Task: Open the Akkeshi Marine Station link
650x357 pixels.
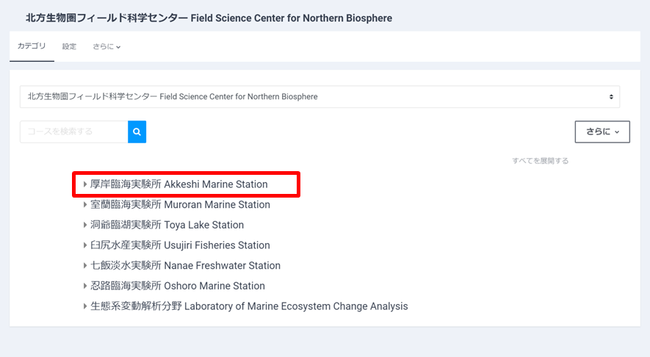Action: click(x=178, y=184)
